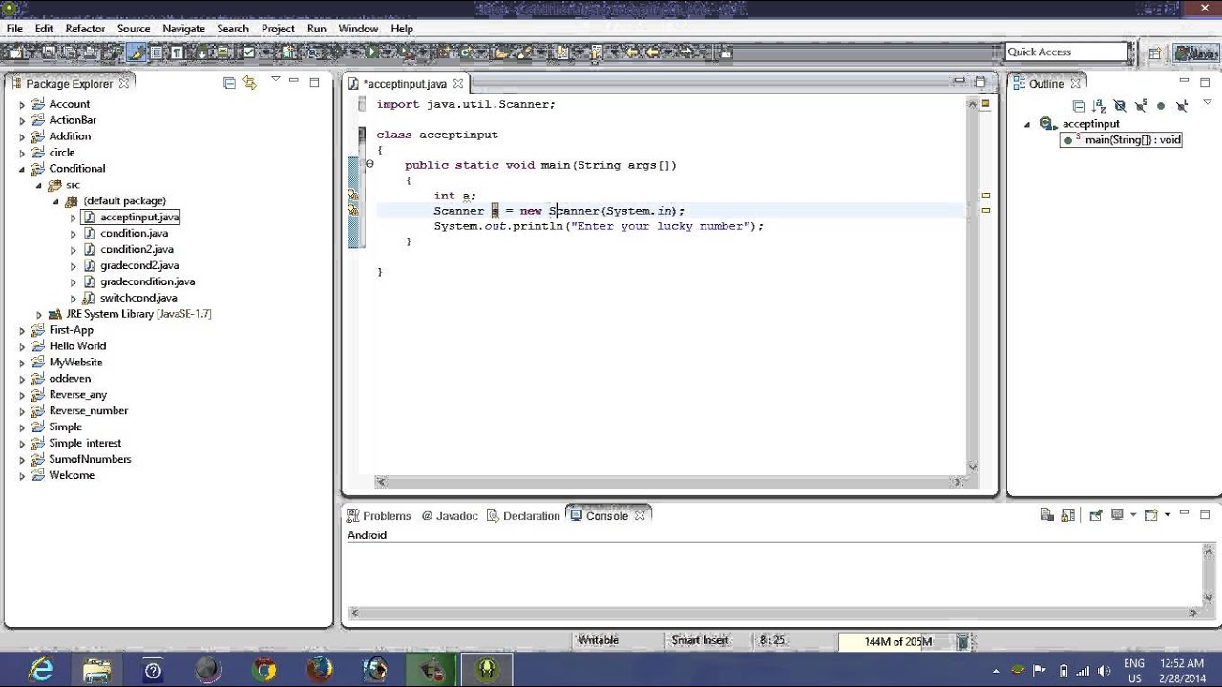
Task: Click Collapse All icon in Outline panel
Action: (x=1079, y=106)
